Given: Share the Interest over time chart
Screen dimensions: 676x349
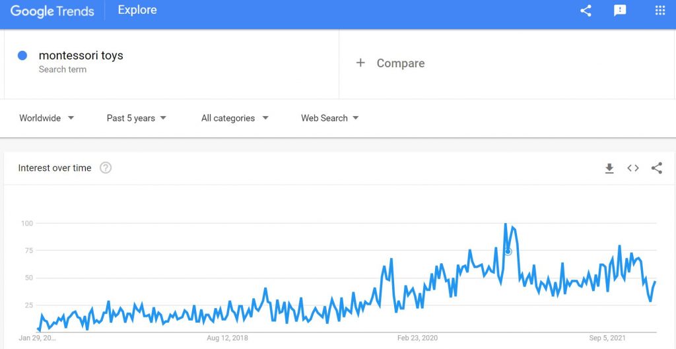Looking at the screenshot, I should tap(657, 168).
